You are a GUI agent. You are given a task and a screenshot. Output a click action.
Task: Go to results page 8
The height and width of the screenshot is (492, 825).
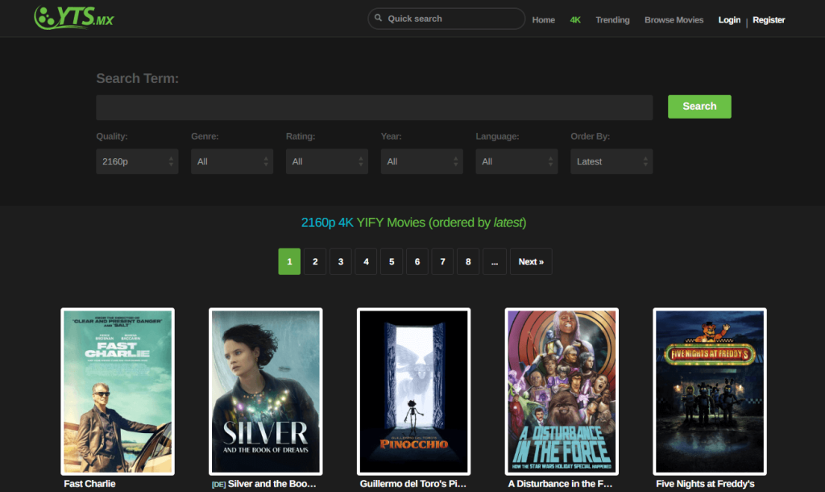tap(468, 261)
